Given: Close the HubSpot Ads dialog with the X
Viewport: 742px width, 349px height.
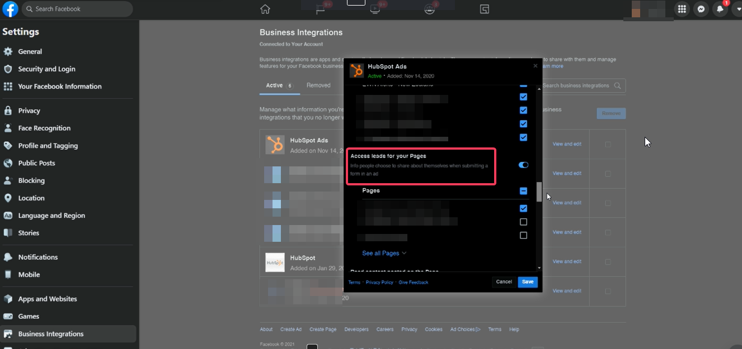Looking at the screenshot, I should [535, 66].
